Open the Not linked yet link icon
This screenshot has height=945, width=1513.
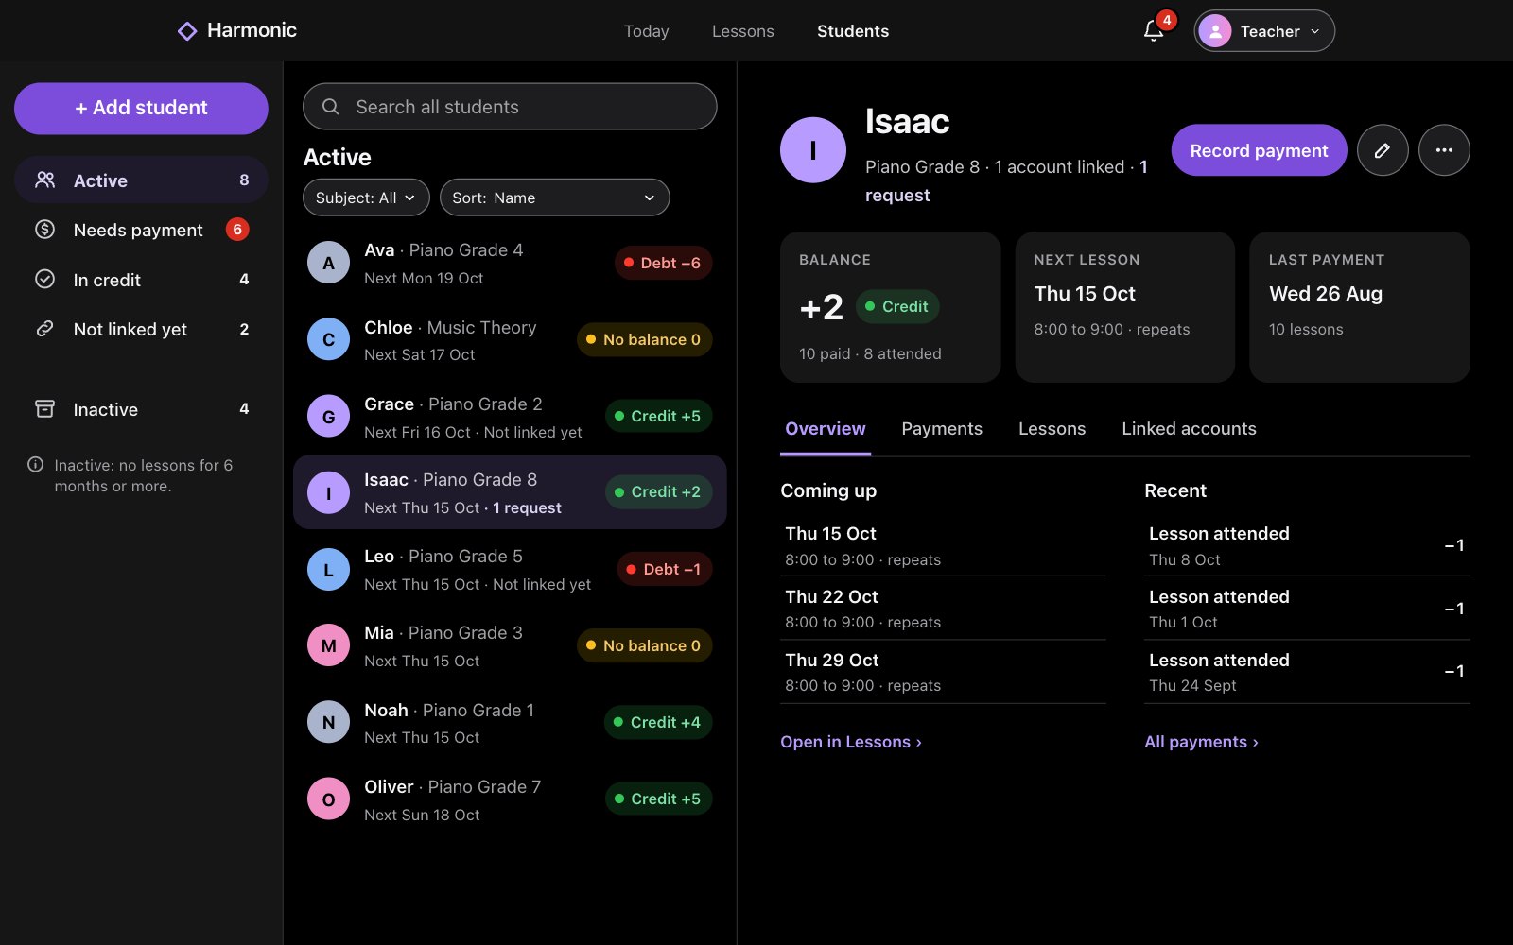tap(44, 329)
